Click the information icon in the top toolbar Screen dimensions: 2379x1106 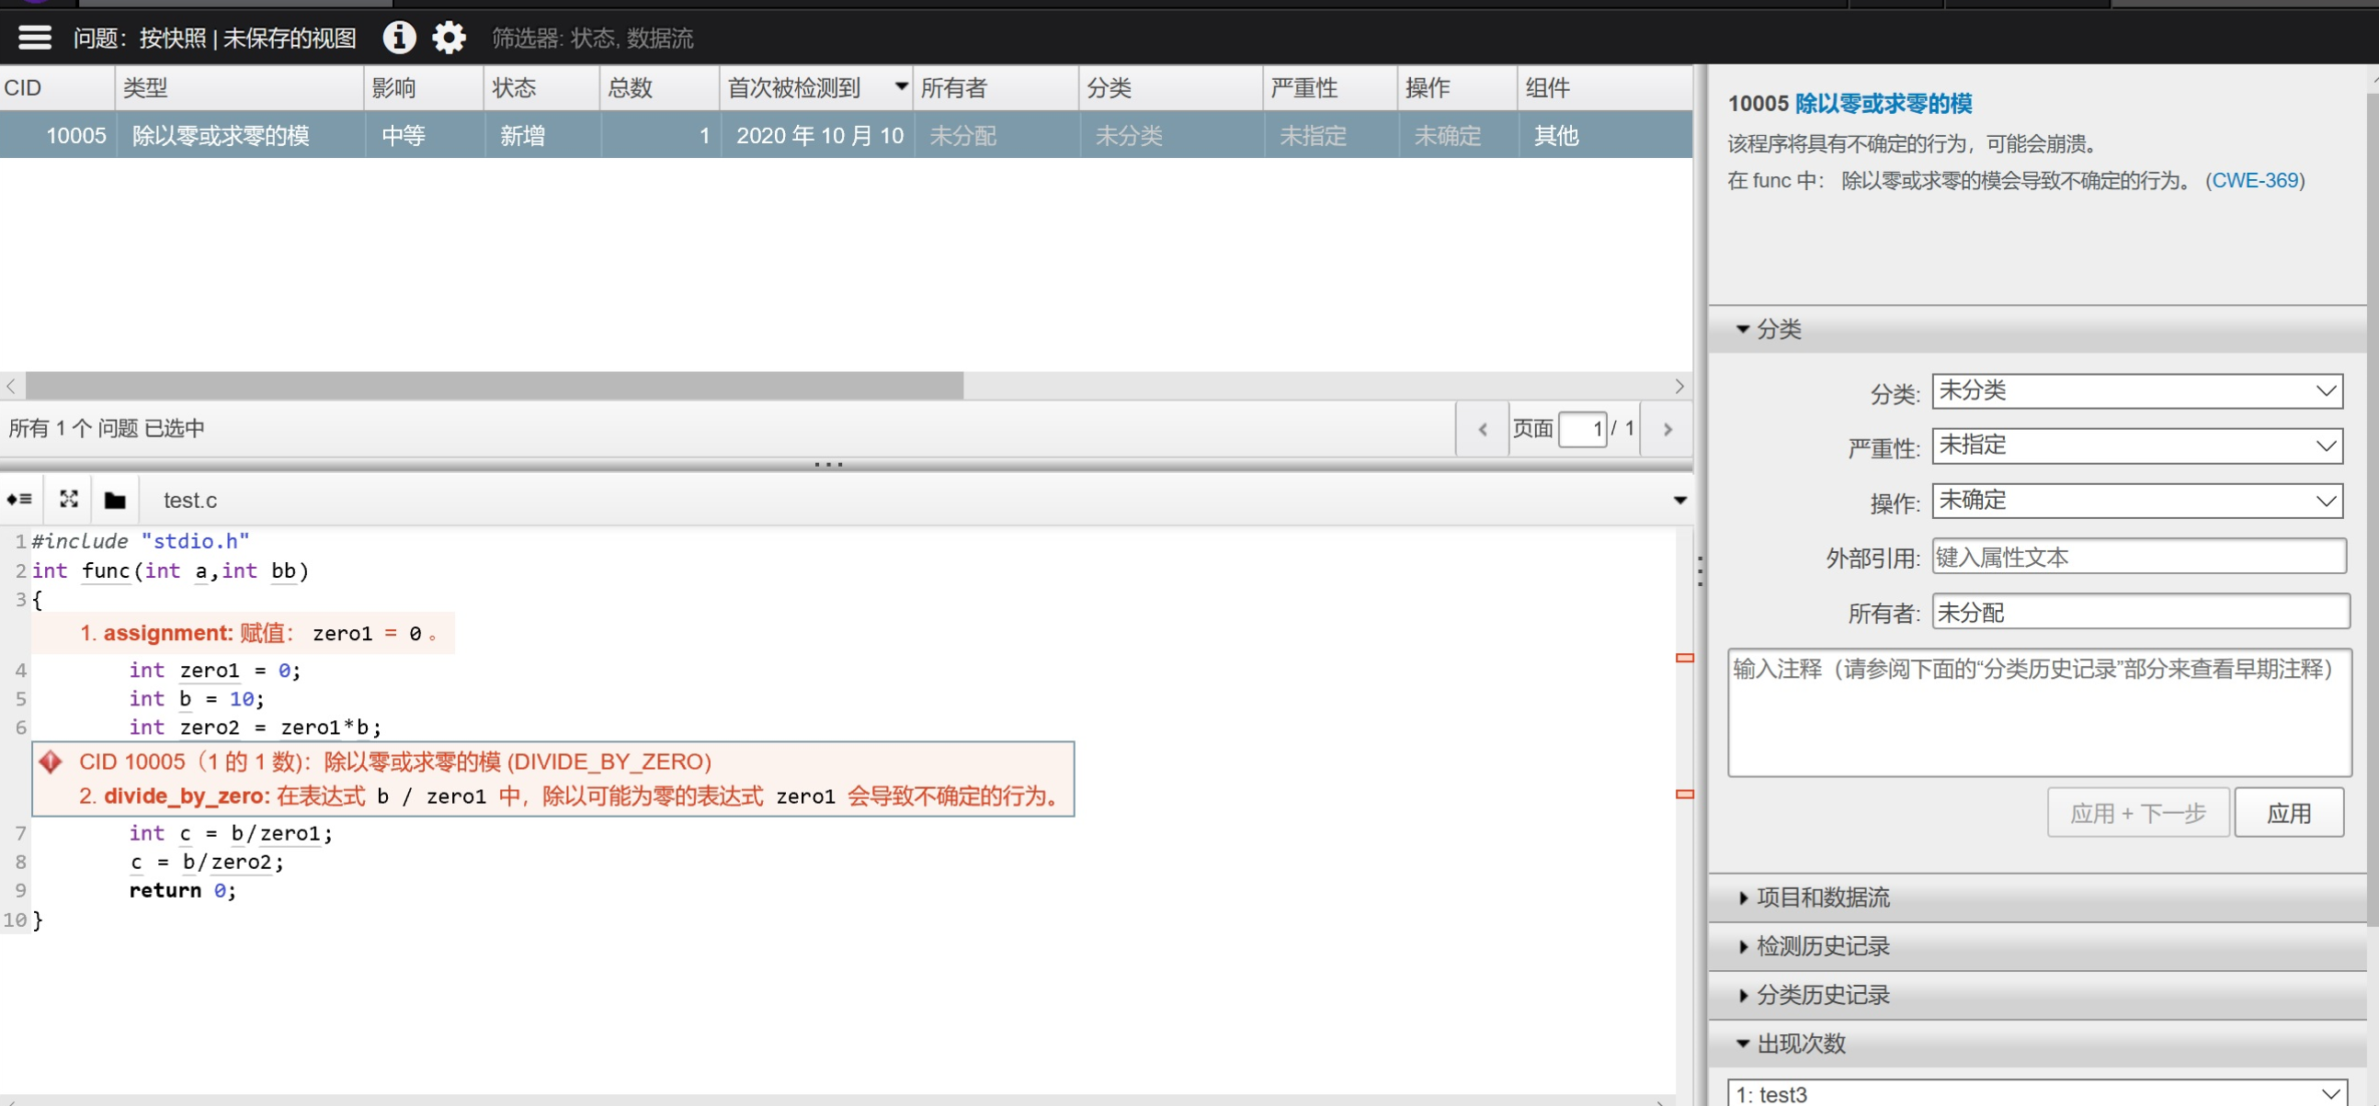pos(399,38)
